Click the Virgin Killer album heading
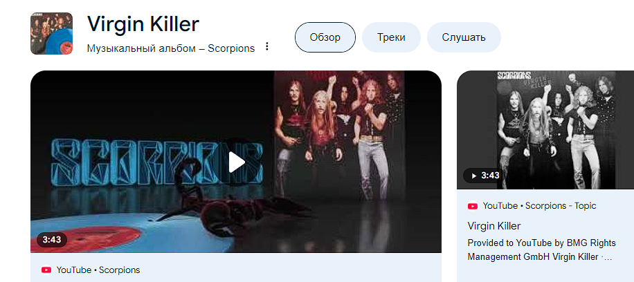This screenshot has height=282, width=634. click(x=143, y=23)
